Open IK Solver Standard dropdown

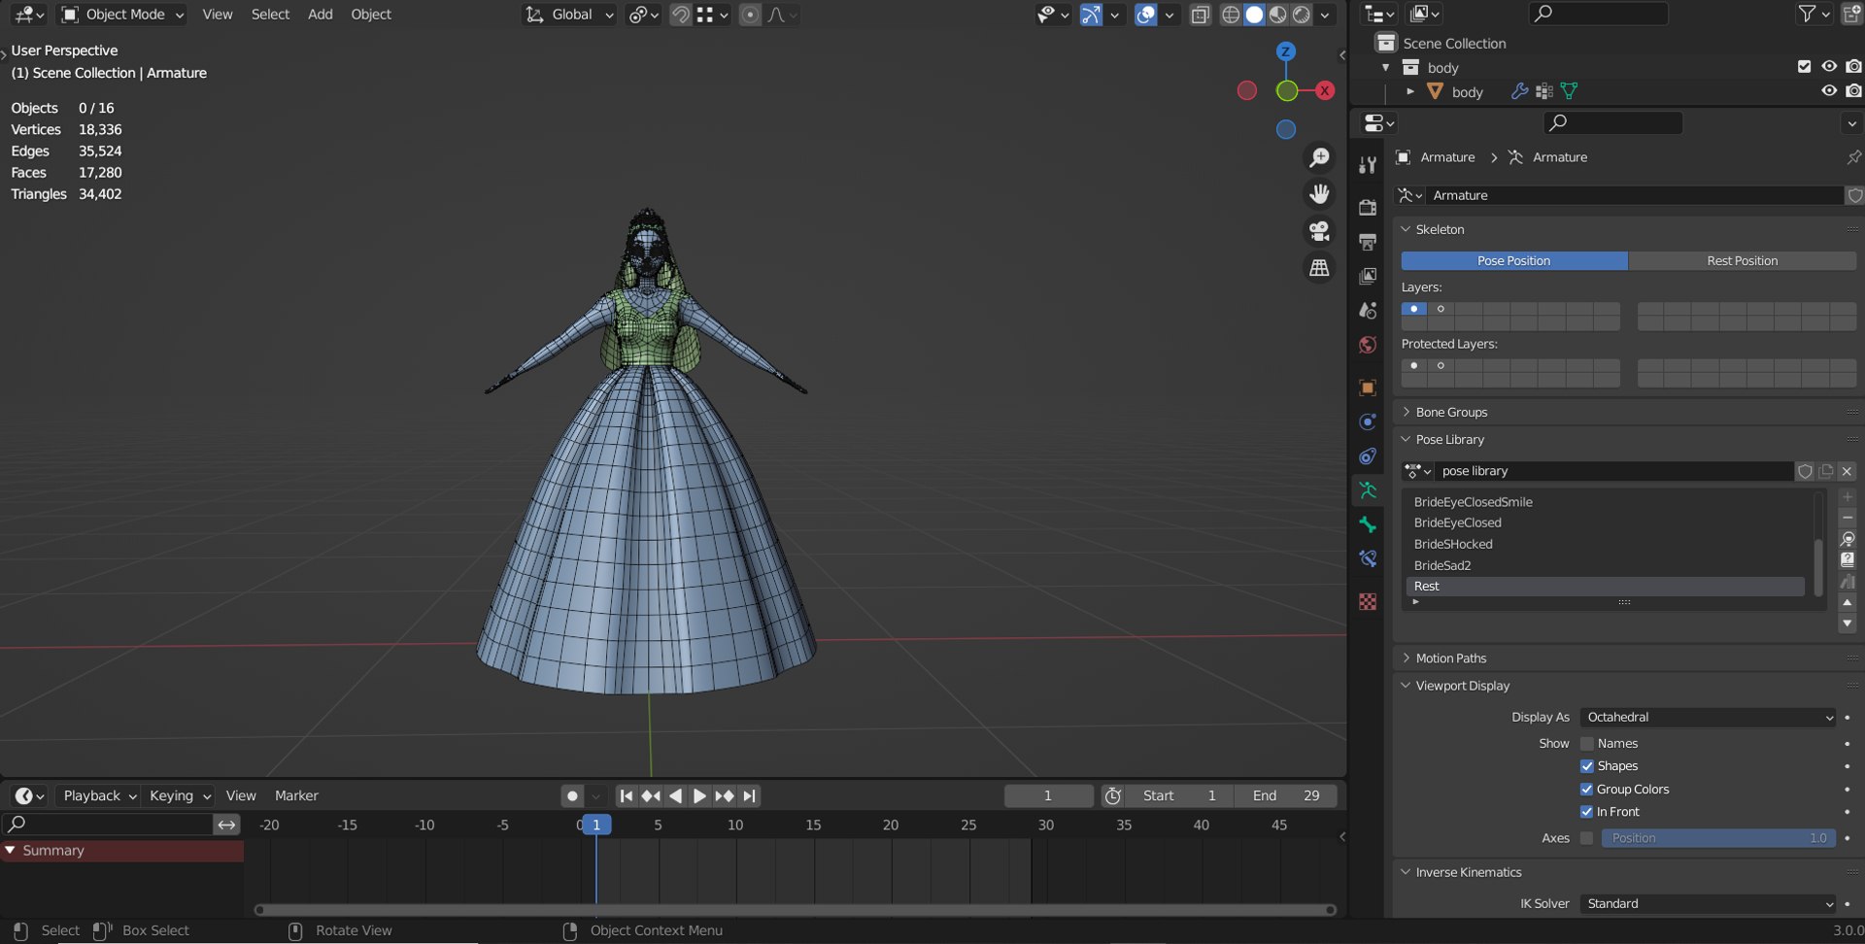point(1709,904)
